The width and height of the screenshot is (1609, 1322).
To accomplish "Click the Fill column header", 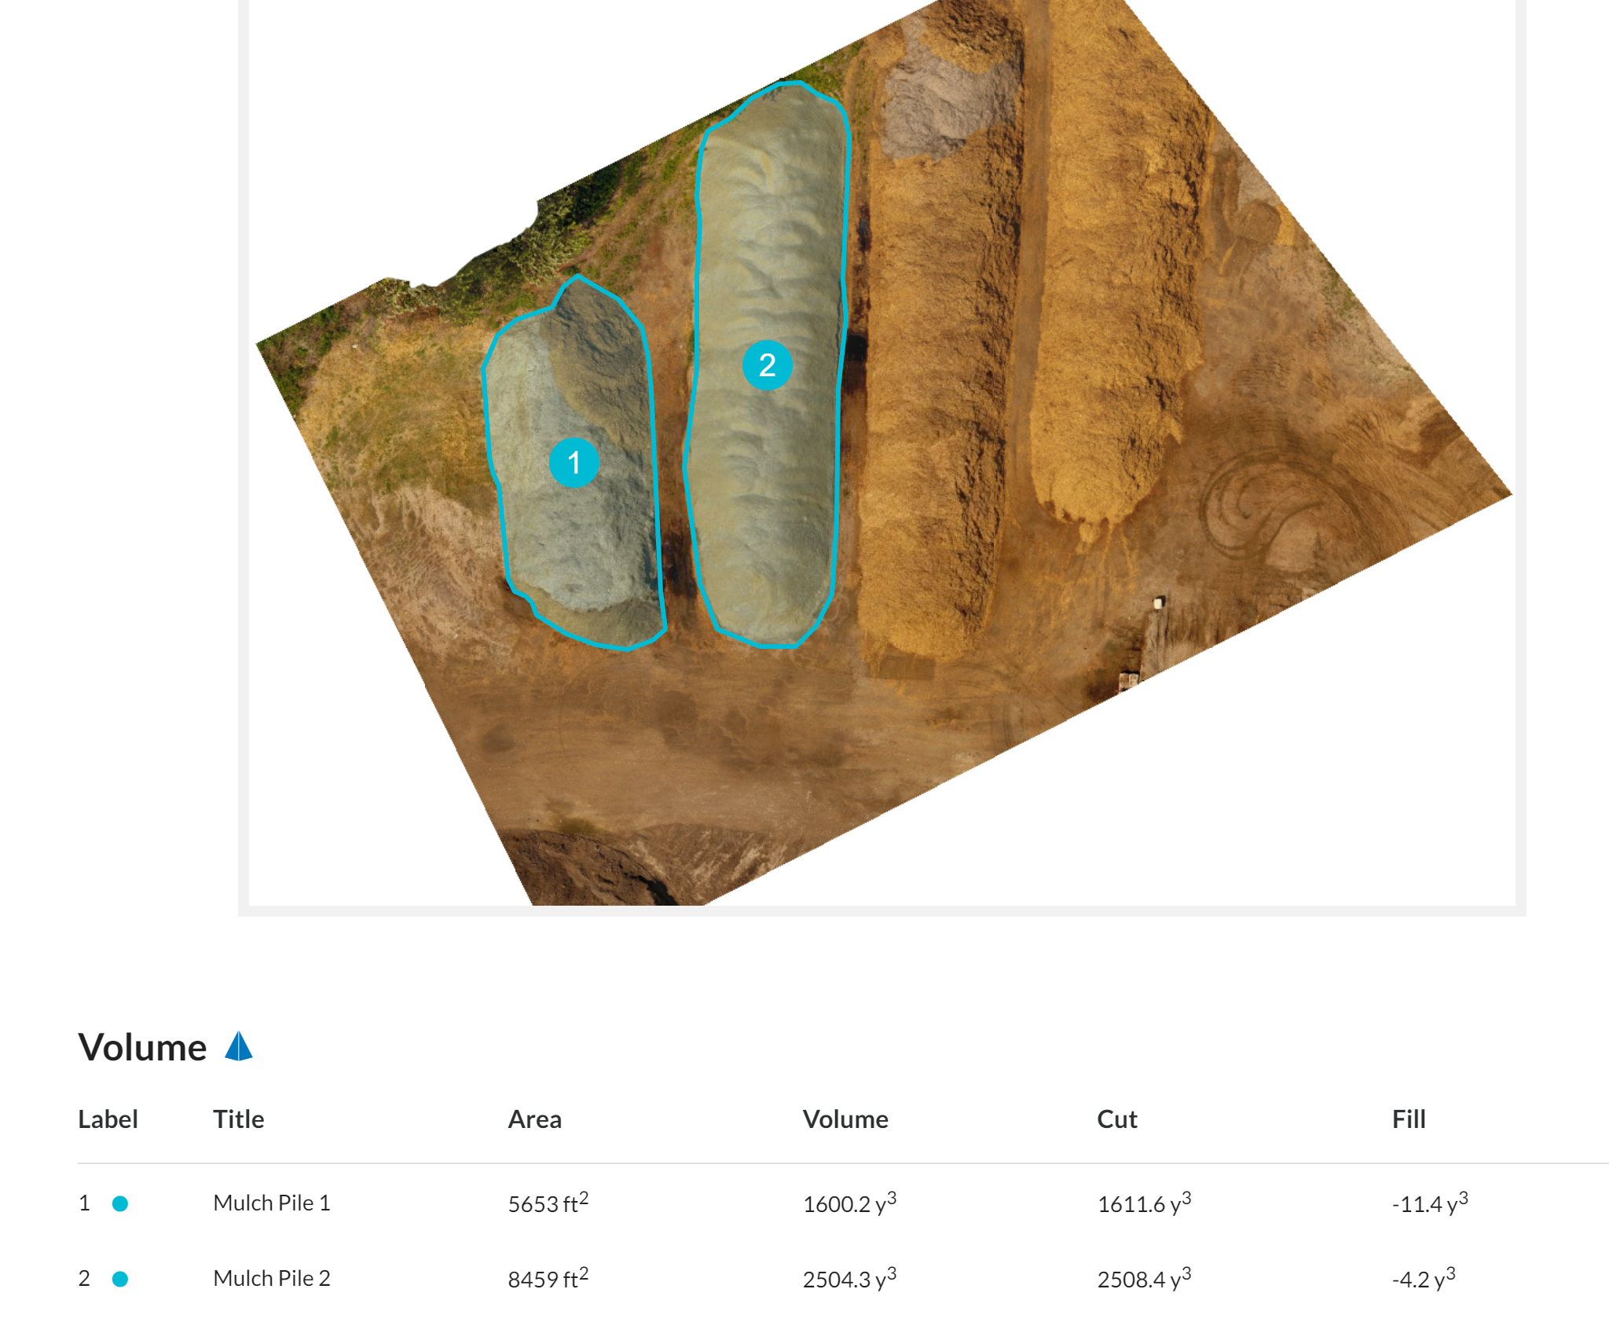I will pyautogui.click(x=1408, y=1119).
